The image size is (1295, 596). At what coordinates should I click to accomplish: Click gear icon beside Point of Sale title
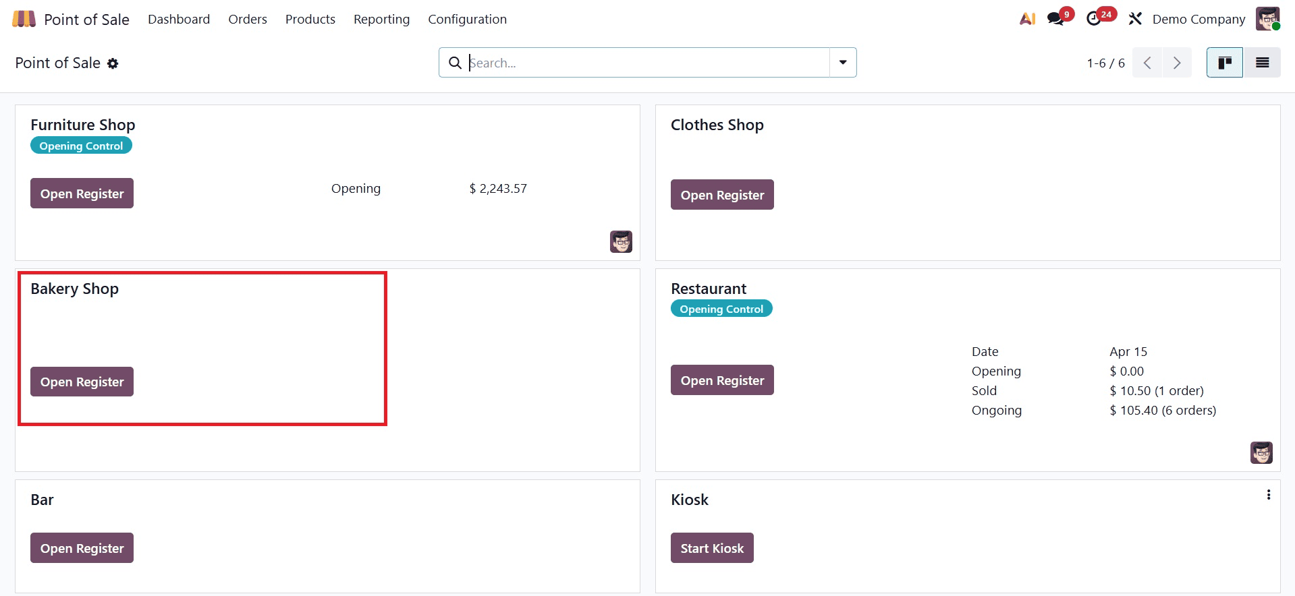point(113,63)
